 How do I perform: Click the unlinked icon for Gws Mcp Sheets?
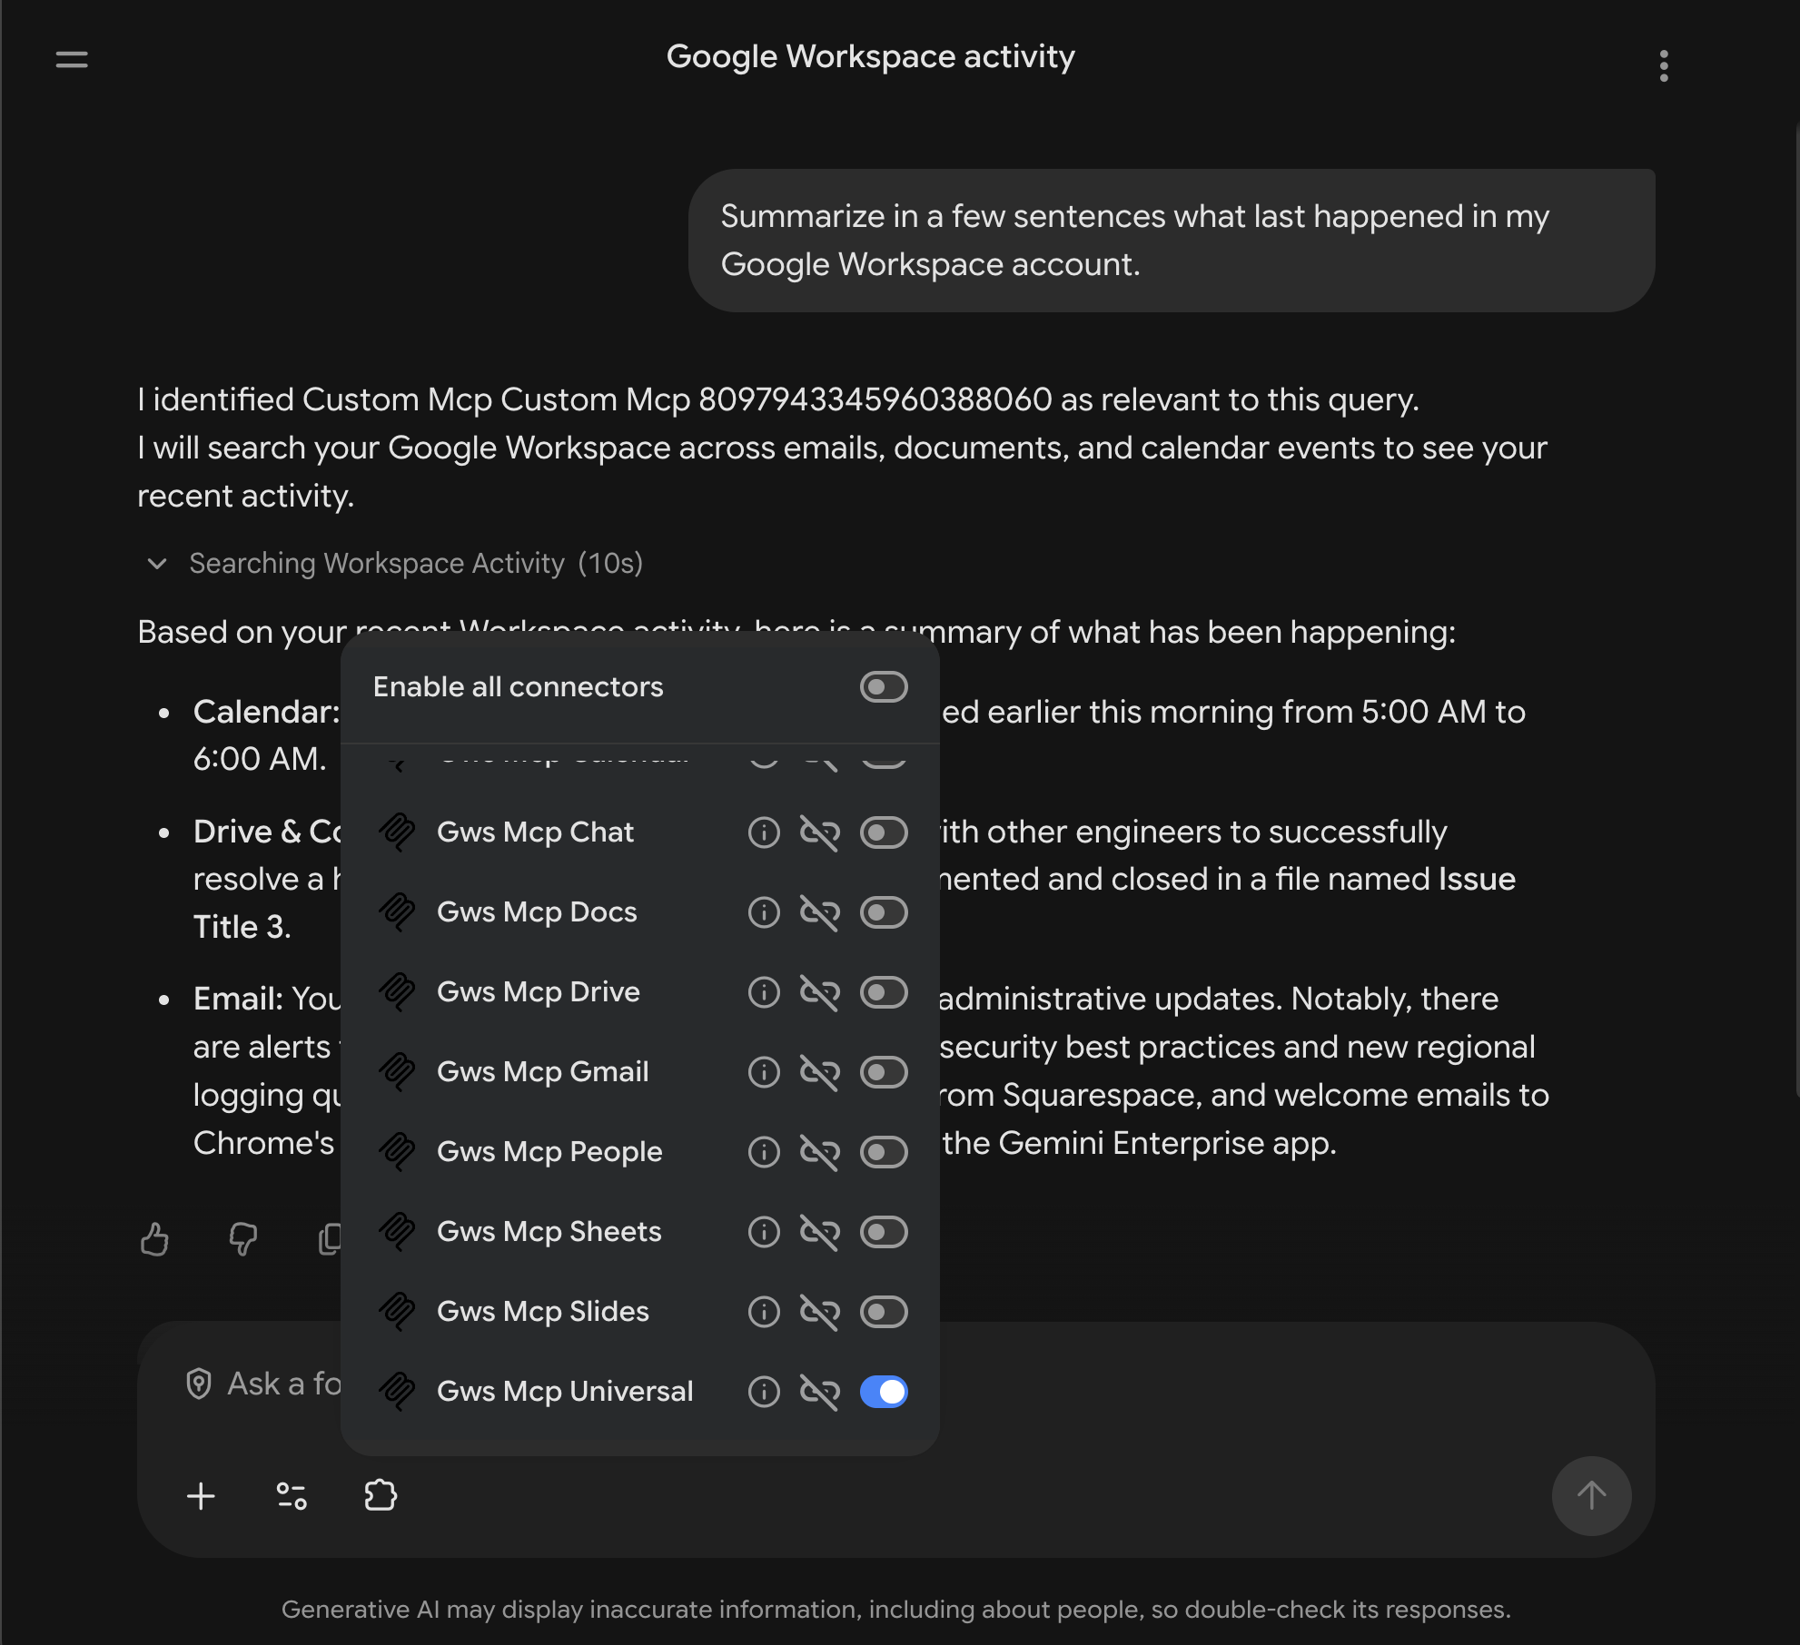819,1232
